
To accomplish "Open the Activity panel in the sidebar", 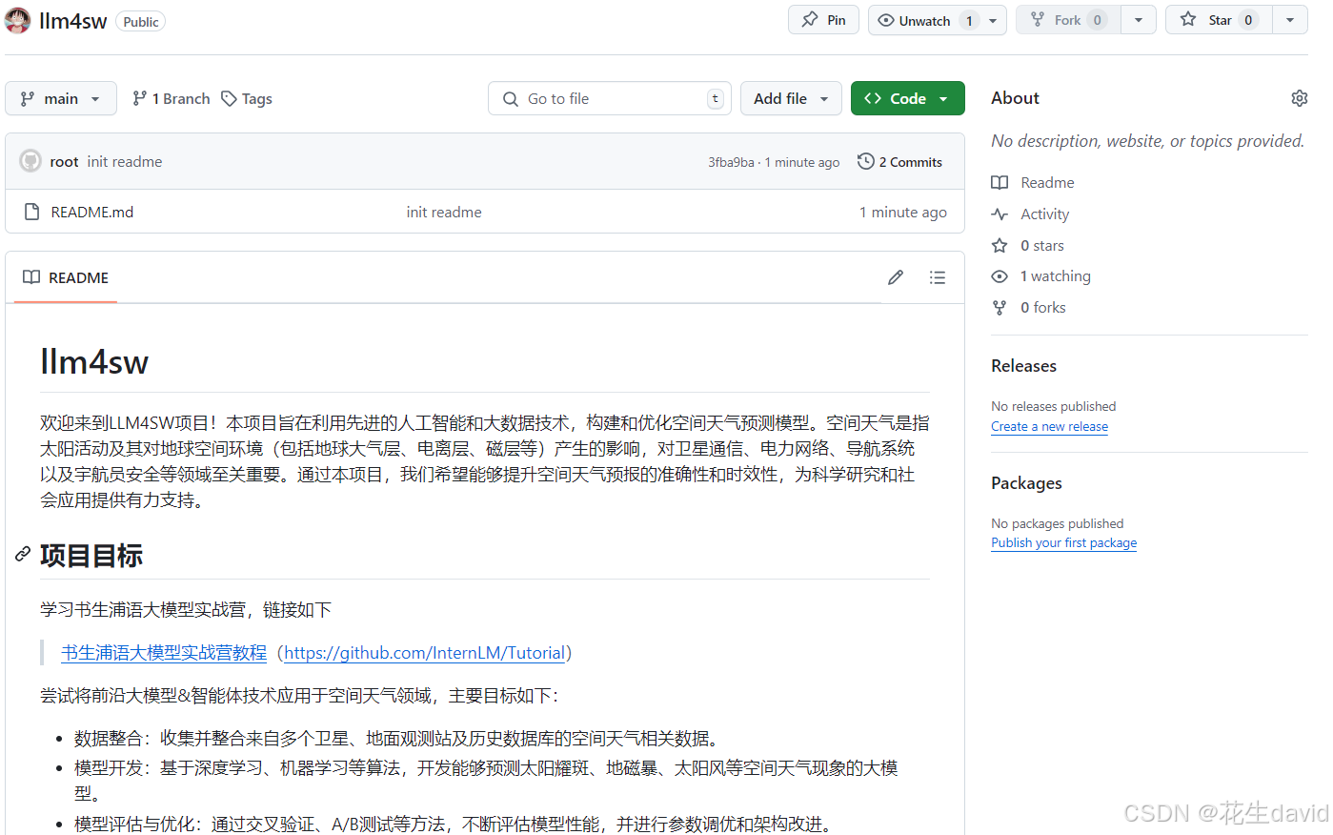I will tap(1042, 214).
